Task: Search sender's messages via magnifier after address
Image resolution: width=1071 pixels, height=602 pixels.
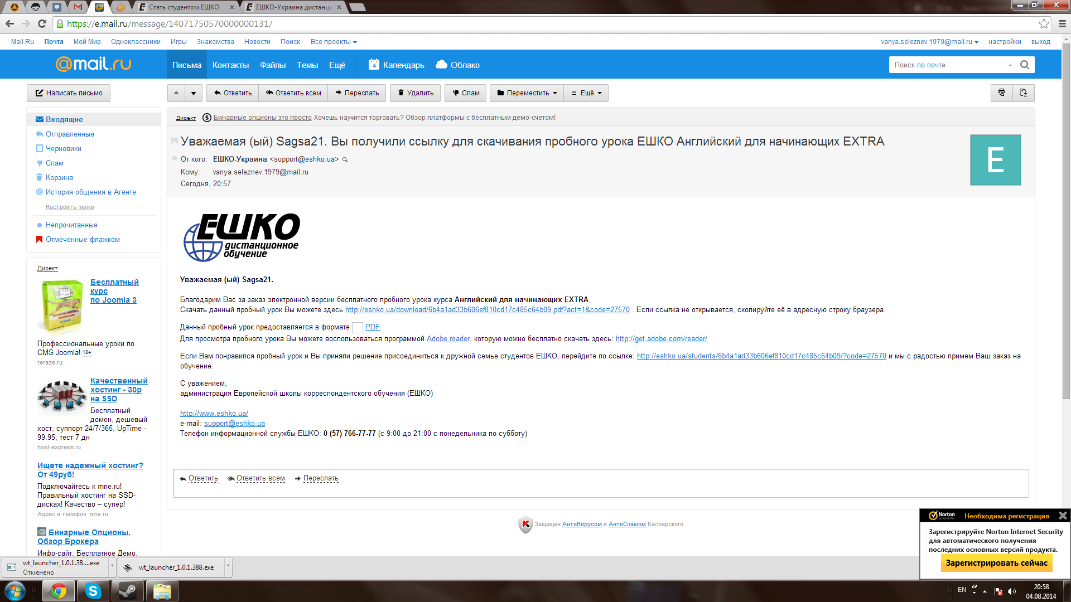Action: [x=345, y=159]
